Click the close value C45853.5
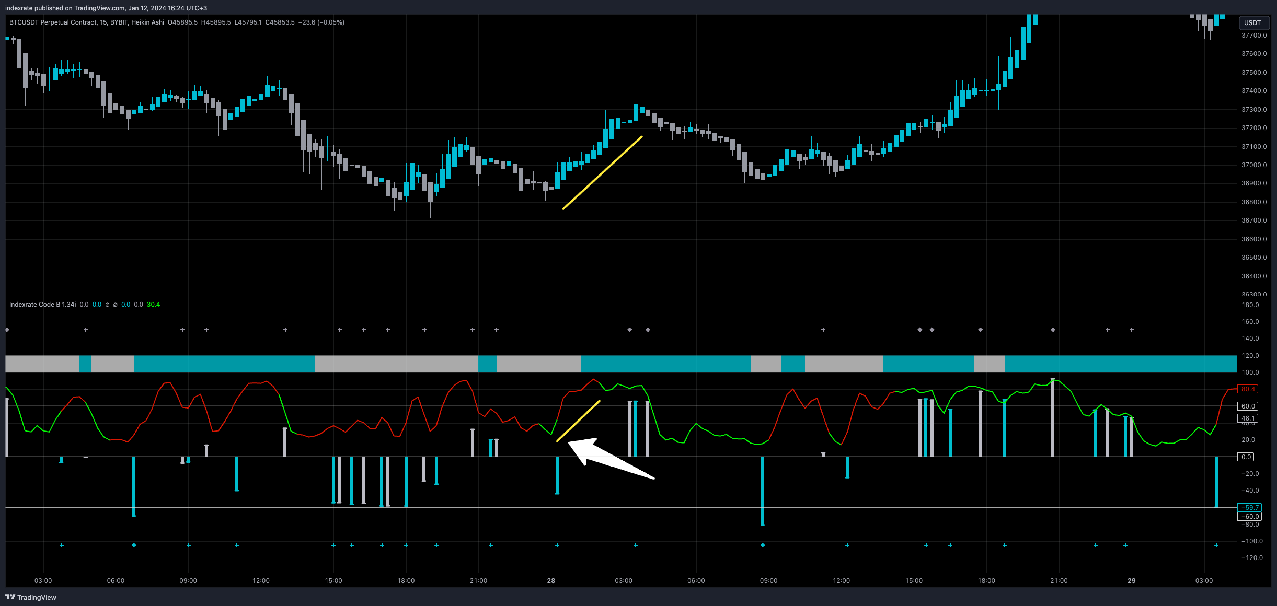The height and width of the screenshot is (606, 1277). (280, 22)
